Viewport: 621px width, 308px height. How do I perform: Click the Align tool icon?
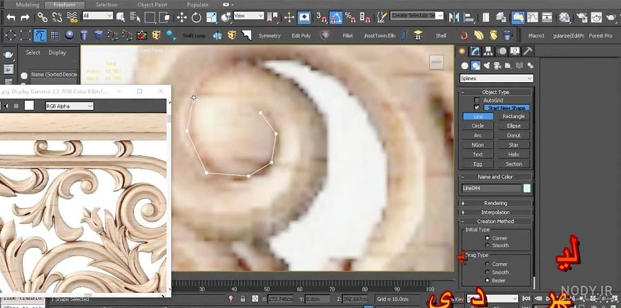(x=469, y=17)
